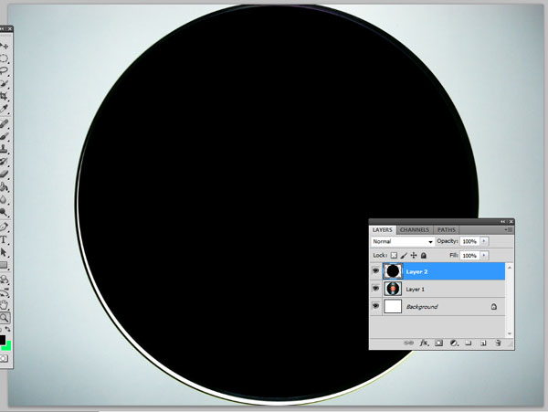Select the Lasso tool
Viewport: 548px width, 412px height.
coord(5,71)
